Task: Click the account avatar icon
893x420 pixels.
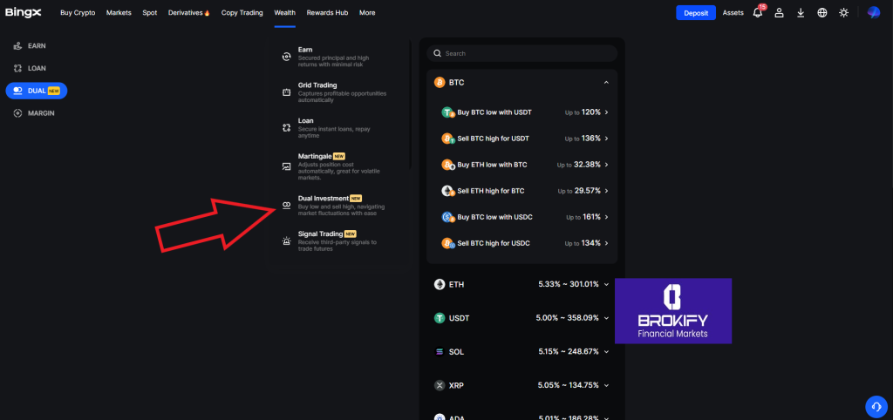Action: [874, 13]
